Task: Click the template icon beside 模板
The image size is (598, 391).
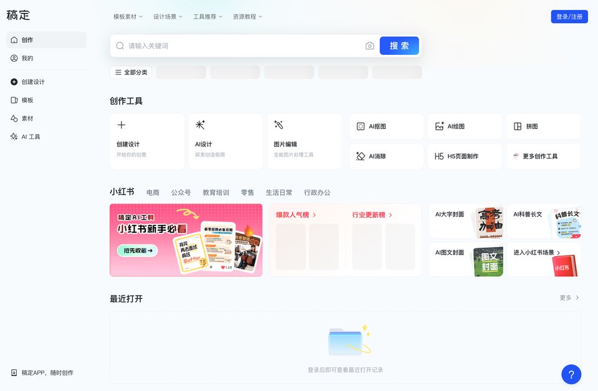Action: [x=14, y=100]
